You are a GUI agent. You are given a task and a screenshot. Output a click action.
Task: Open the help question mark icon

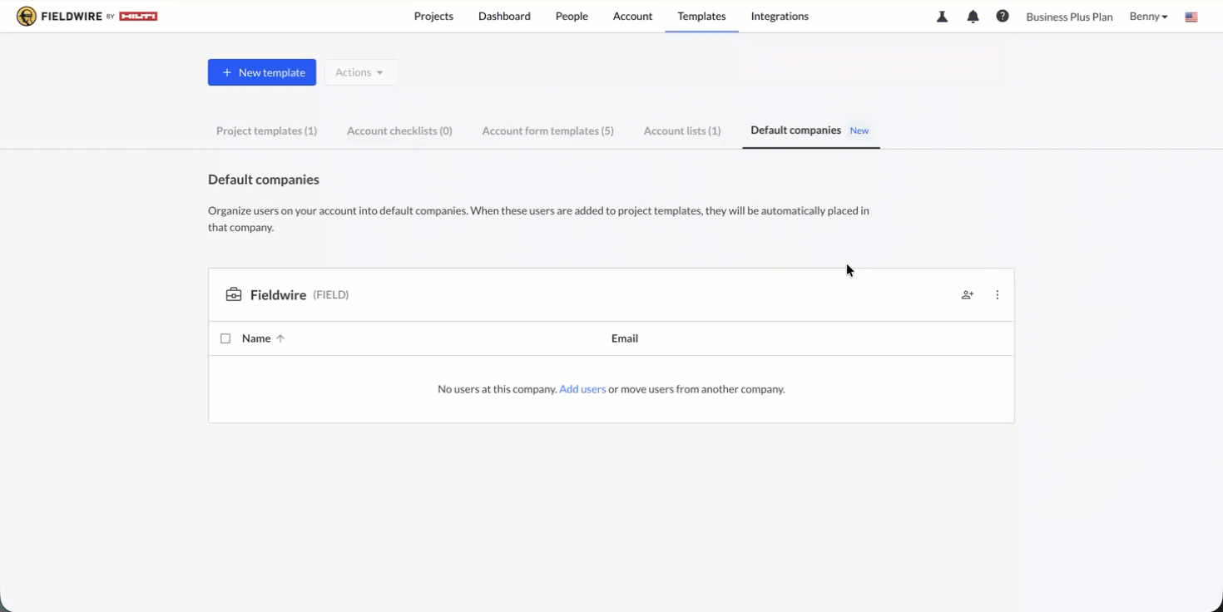[x=1003, y=16]
